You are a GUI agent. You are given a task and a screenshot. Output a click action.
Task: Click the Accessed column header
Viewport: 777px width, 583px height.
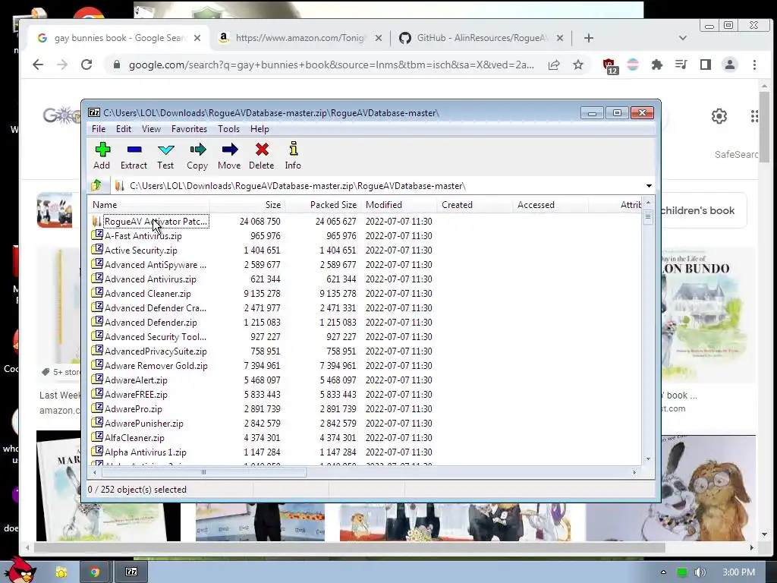(x=551, y=205)
